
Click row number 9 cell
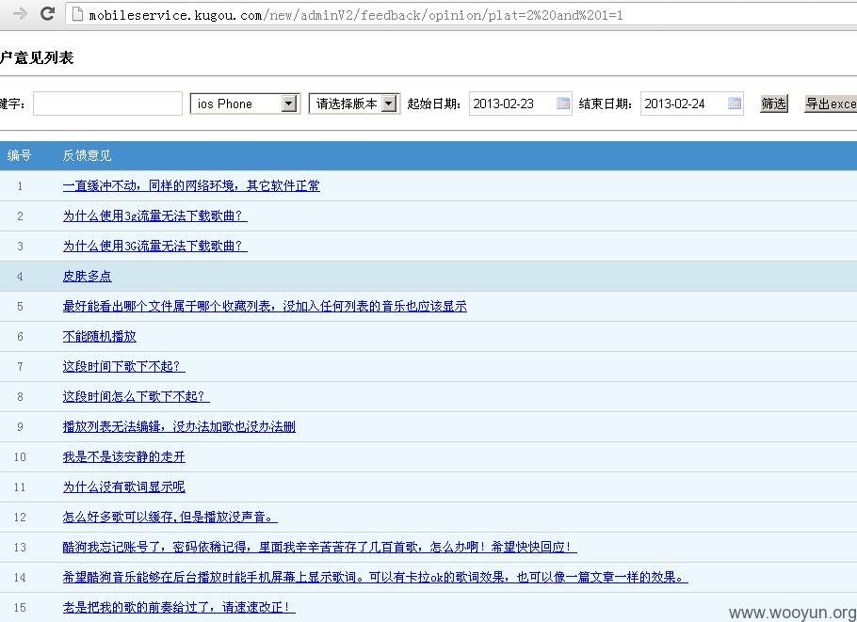point(20,426)
